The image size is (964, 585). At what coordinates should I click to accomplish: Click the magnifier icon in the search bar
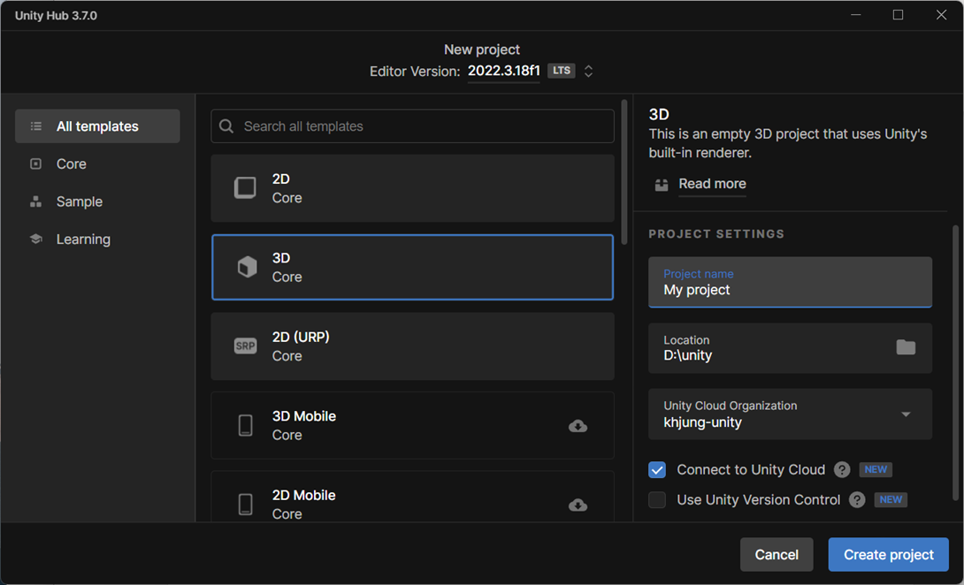click(x=227, y=126)
